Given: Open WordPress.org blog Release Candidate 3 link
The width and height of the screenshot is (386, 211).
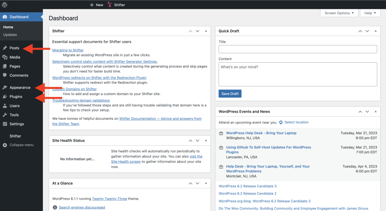Looking at the screenshot, I should [x=265, y=201].
